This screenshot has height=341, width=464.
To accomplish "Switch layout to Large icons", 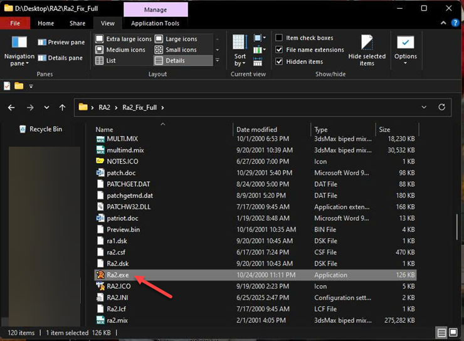I will tap(176, 39).
